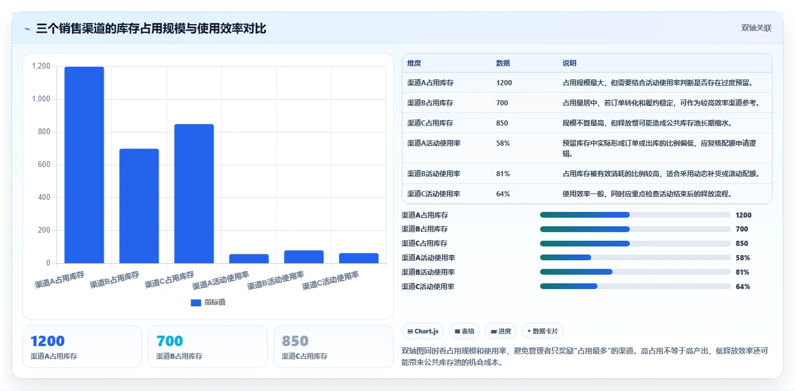Click the footer paragraph starting 双轴图同时看
This screenshot has height=391, width=795.
[x=585, y=356]
